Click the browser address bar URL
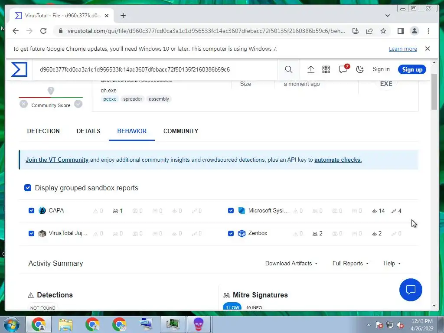The width and height of the screenshot is (444, 333). pyautogui.click(x=206, y=31)
